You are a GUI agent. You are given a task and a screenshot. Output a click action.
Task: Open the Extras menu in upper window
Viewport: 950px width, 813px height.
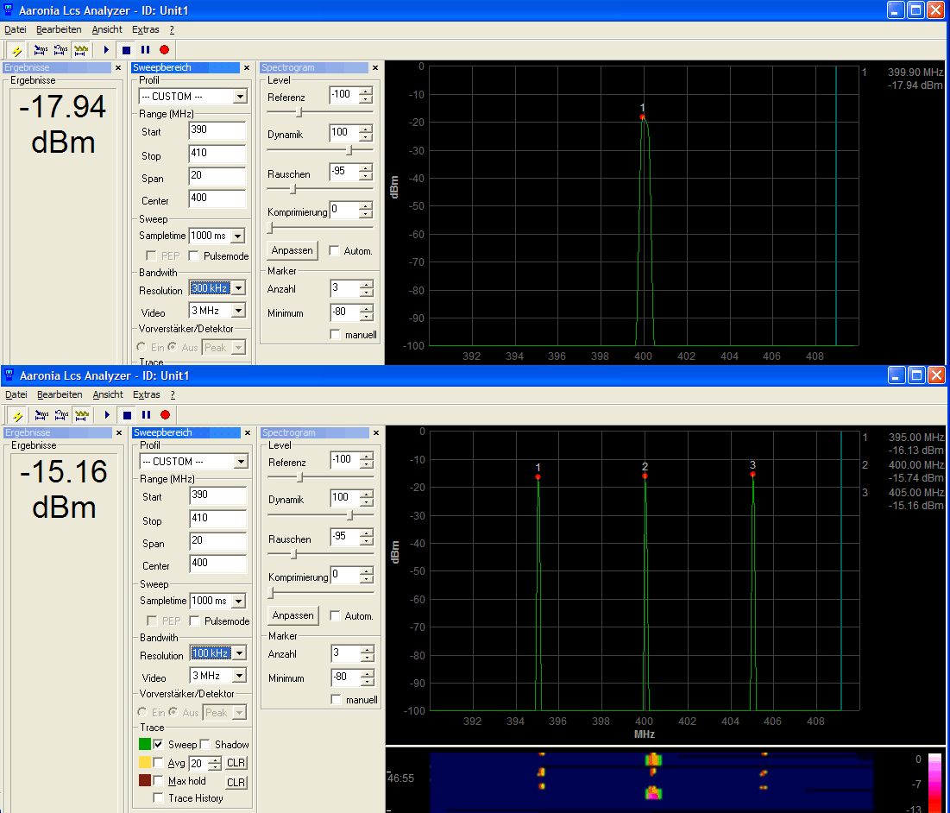(145, 29)
